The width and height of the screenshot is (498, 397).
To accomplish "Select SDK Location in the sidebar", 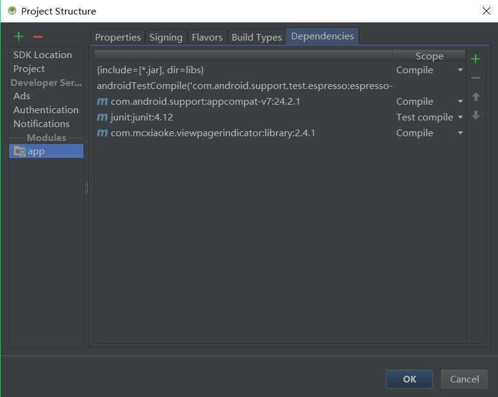I will tap(42, 55).
